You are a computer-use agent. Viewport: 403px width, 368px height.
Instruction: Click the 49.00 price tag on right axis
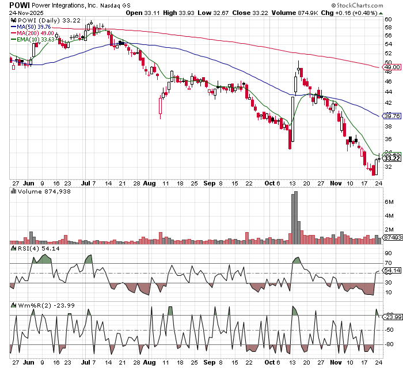click(x=392, y=67)
